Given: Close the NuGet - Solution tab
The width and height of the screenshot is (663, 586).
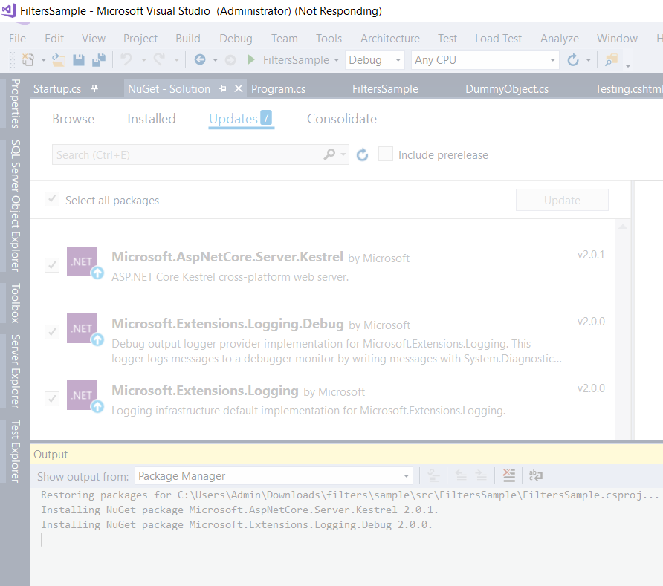Looking at the screenshot, I should (x=239, y=88).
